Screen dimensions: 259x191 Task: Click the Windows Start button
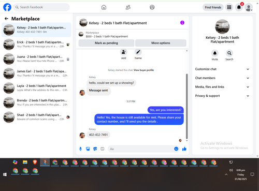(5, 174)
